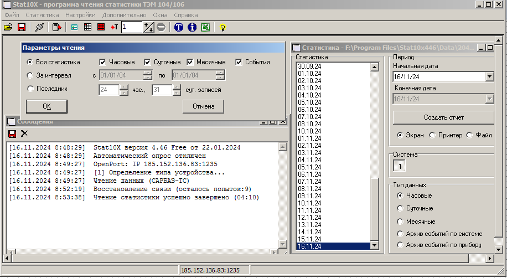Click the blue circle T icon
Image resolution: width=507 pixels, height=278 pixels.
click(x=179, y=27)
